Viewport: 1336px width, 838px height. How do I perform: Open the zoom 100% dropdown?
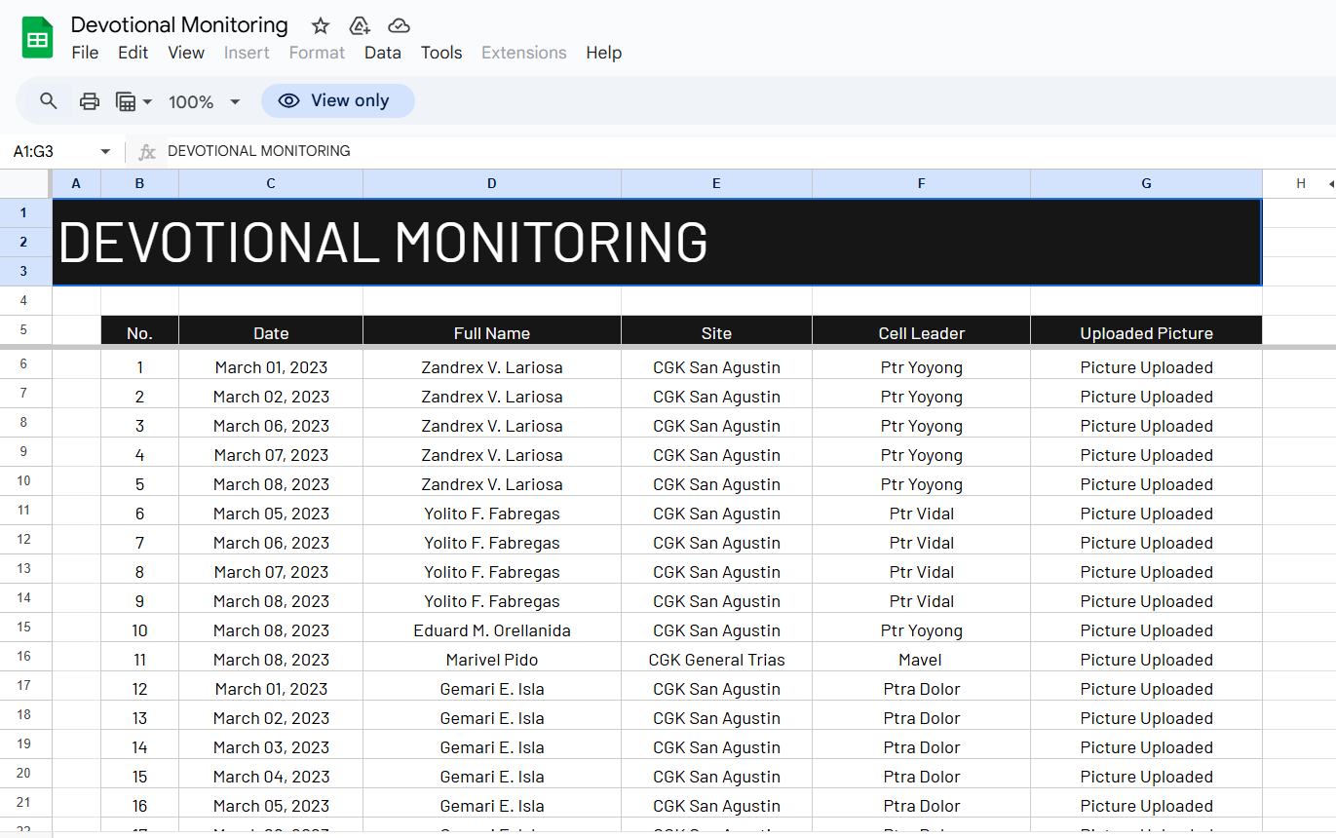[204, 101]
